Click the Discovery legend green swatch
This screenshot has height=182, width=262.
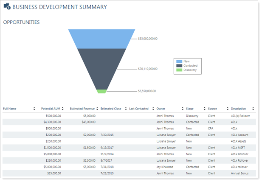pos(179,70)
